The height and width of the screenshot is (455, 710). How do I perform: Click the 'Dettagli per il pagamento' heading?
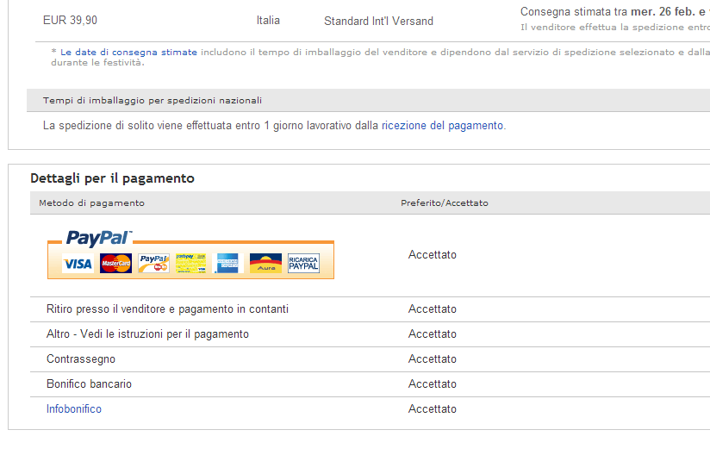point(112,178)
